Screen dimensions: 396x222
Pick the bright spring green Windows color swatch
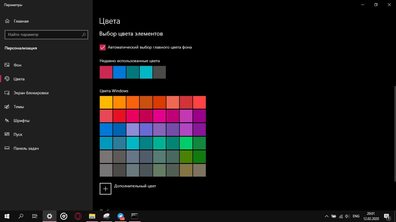coord(186,143)
